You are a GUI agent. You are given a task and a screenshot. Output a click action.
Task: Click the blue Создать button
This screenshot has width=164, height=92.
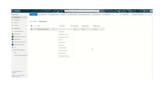coord(34,14)
